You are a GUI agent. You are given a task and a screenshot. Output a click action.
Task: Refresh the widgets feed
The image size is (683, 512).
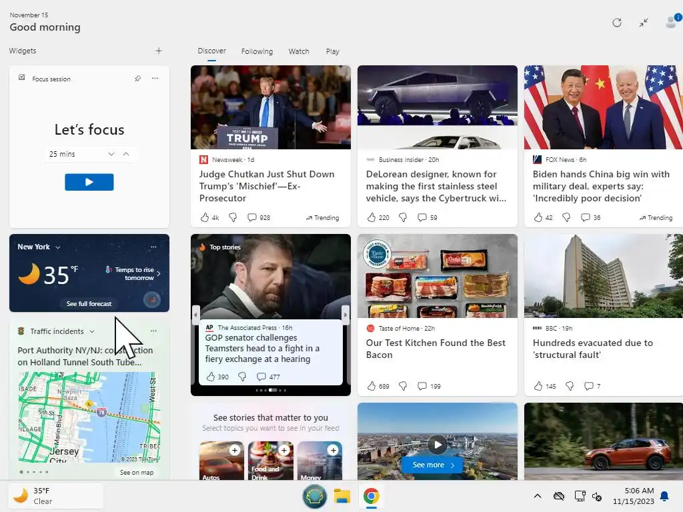point(617,23)
